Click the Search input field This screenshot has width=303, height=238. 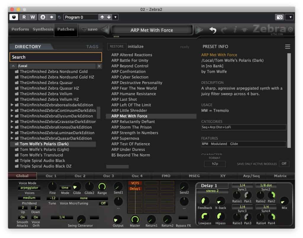click(56, 57)
